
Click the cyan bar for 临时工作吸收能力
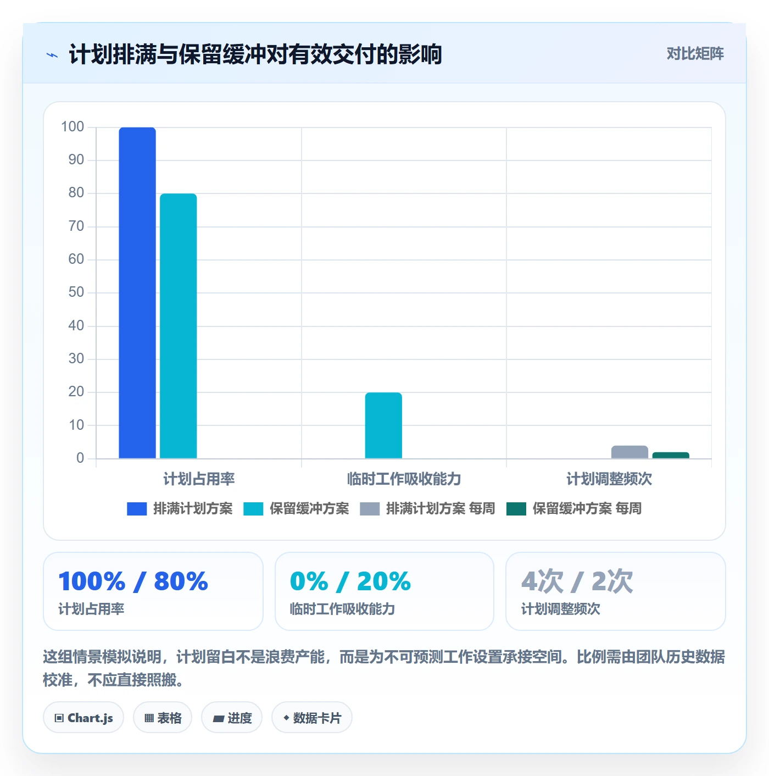tap(383, 425)
